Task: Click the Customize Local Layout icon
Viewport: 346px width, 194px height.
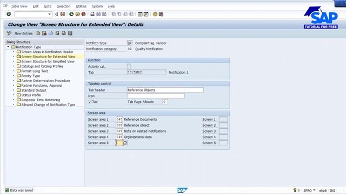Action: point(161,14)
